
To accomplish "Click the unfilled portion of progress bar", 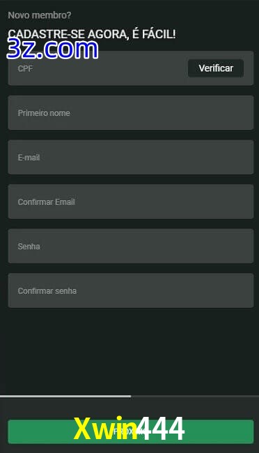I will click(x=195, y=396).
